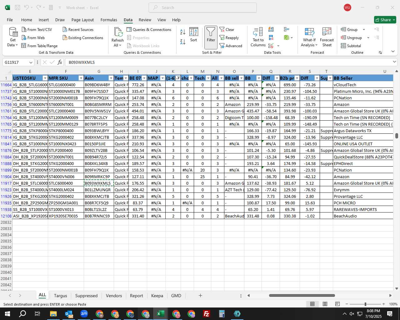Screen dimensions: 400x320
Task: Open FileZilla from taskbar
Action: 206,314
